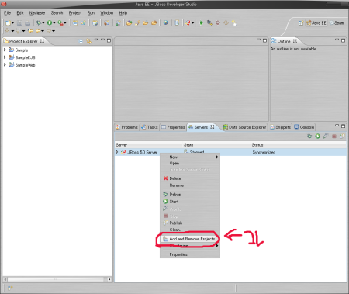Switch to the Console tab
This screenshot has width=349, height=294.
pos(304,127)
